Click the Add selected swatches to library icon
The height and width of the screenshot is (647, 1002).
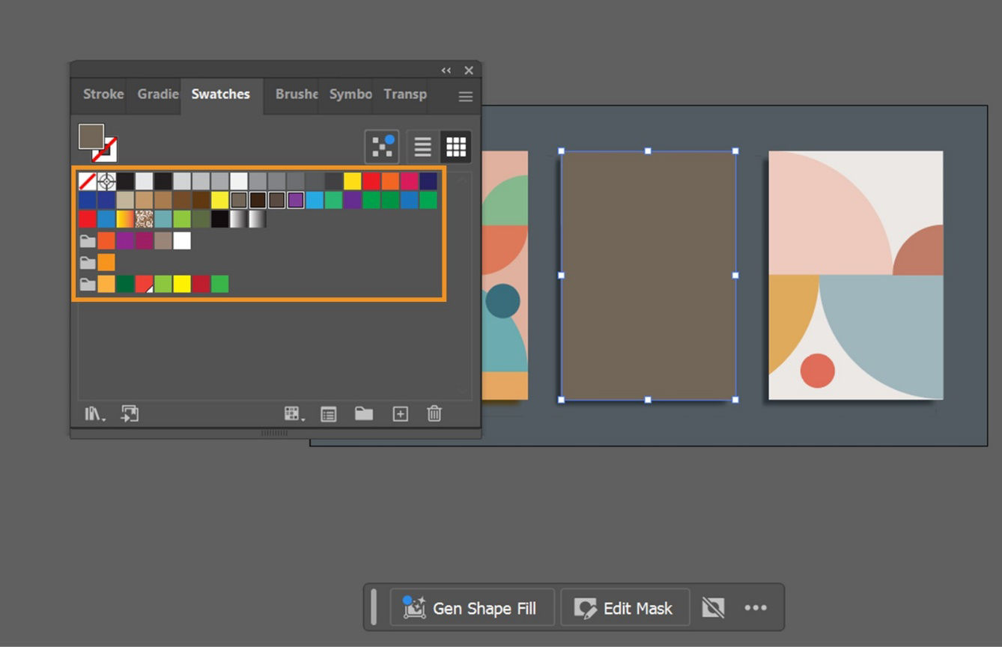pos(130,413)
